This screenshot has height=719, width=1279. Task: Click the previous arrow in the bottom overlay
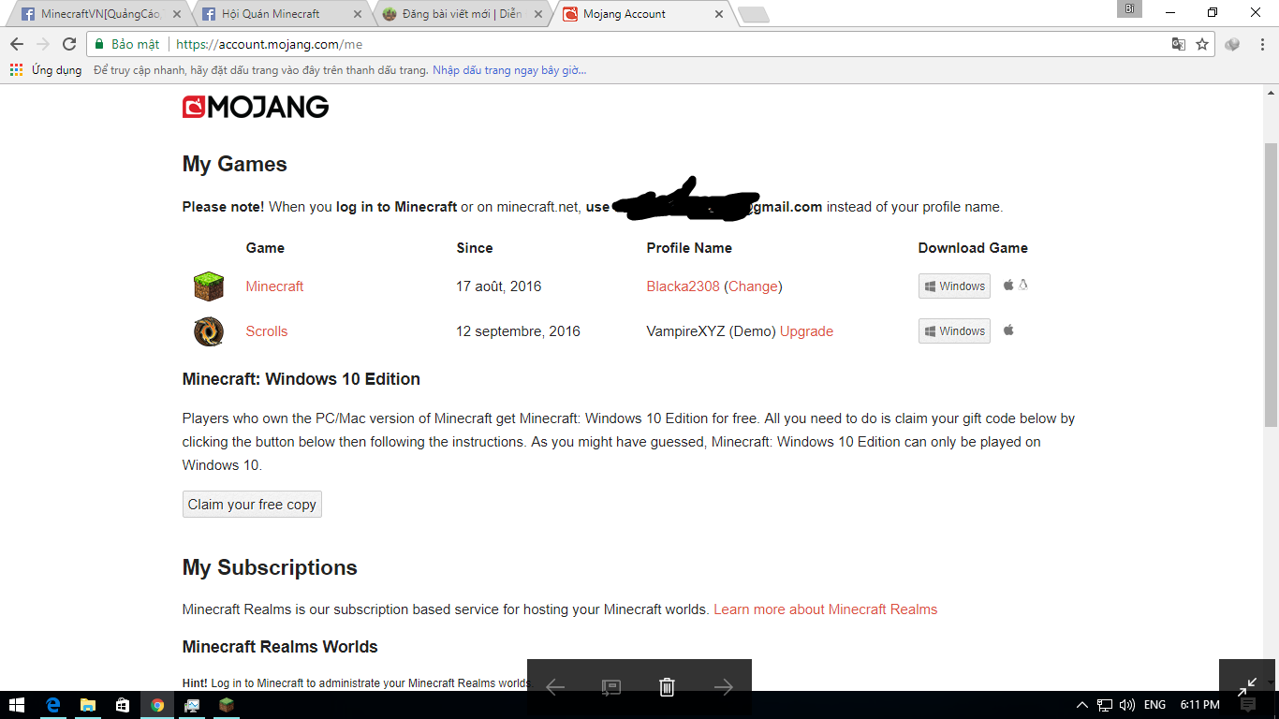pos(555,687)
